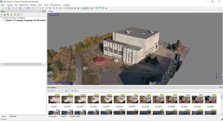Click the Проект panel horizontal scrollbar

pos(23,64)
